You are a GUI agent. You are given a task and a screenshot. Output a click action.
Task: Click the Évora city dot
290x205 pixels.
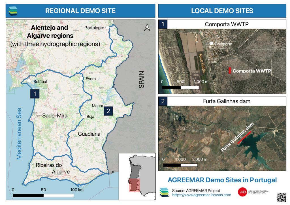pyautogui.click(x=81, y=78)
